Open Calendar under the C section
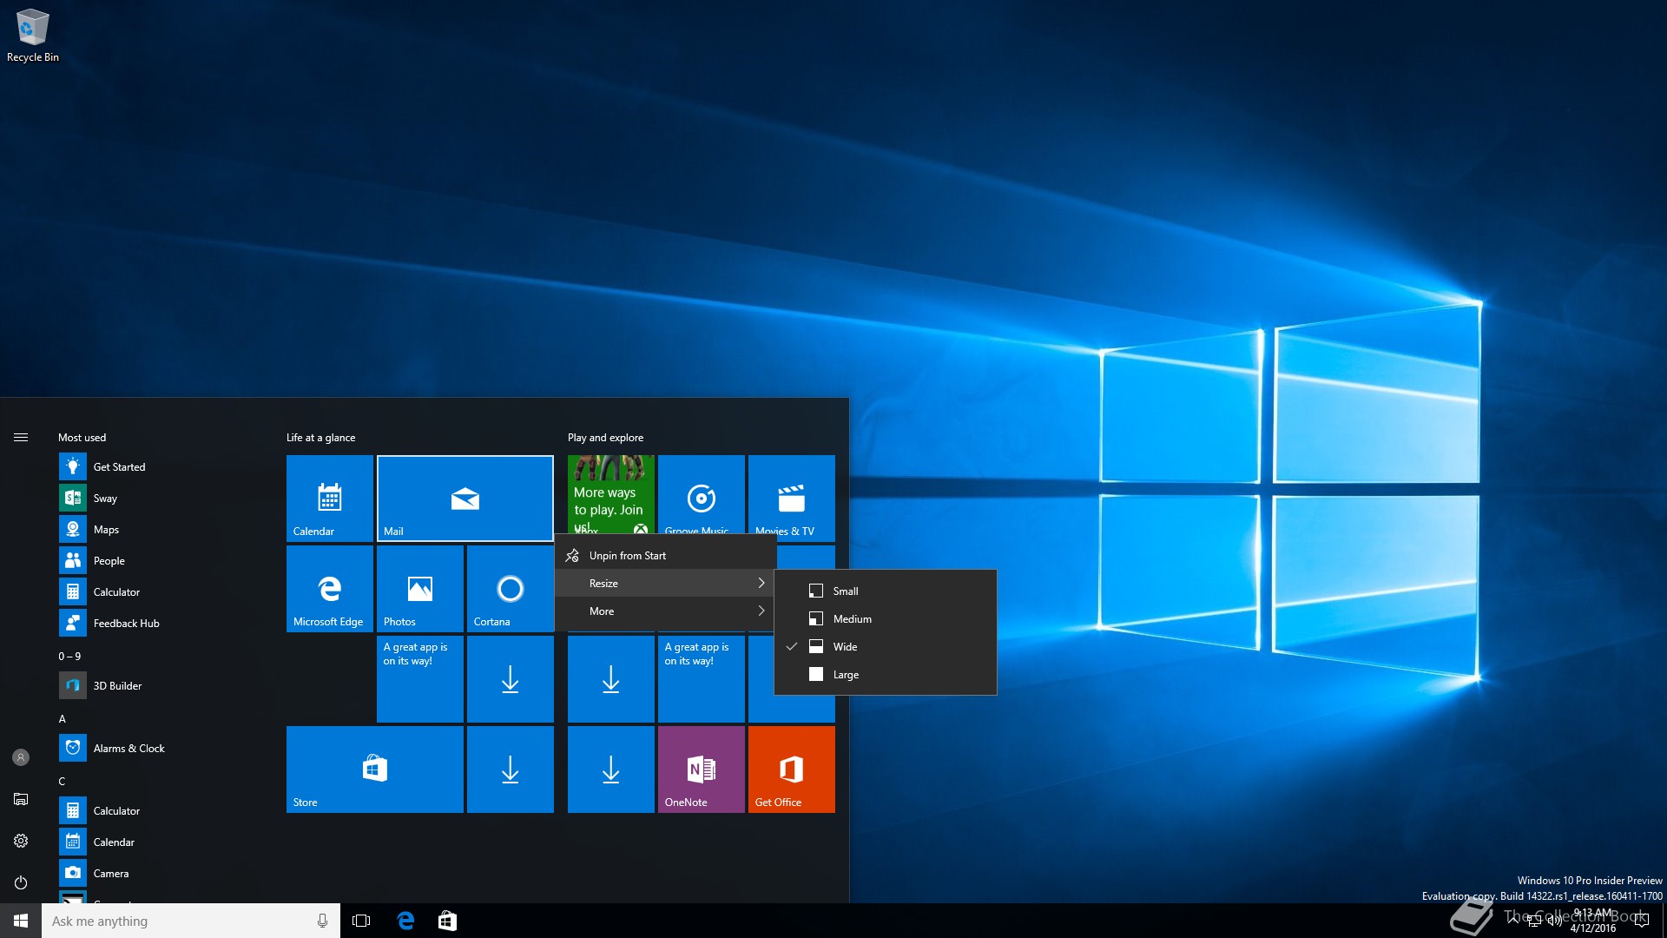The width and height of the screenshot is (1667, 938). 159,842
